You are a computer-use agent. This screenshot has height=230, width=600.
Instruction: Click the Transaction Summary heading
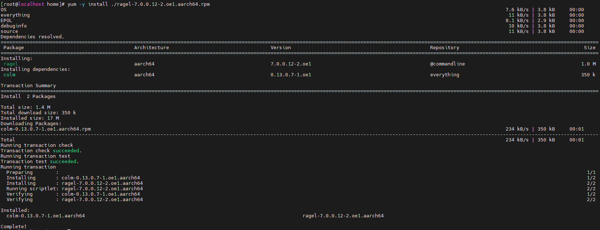(28, 86)
